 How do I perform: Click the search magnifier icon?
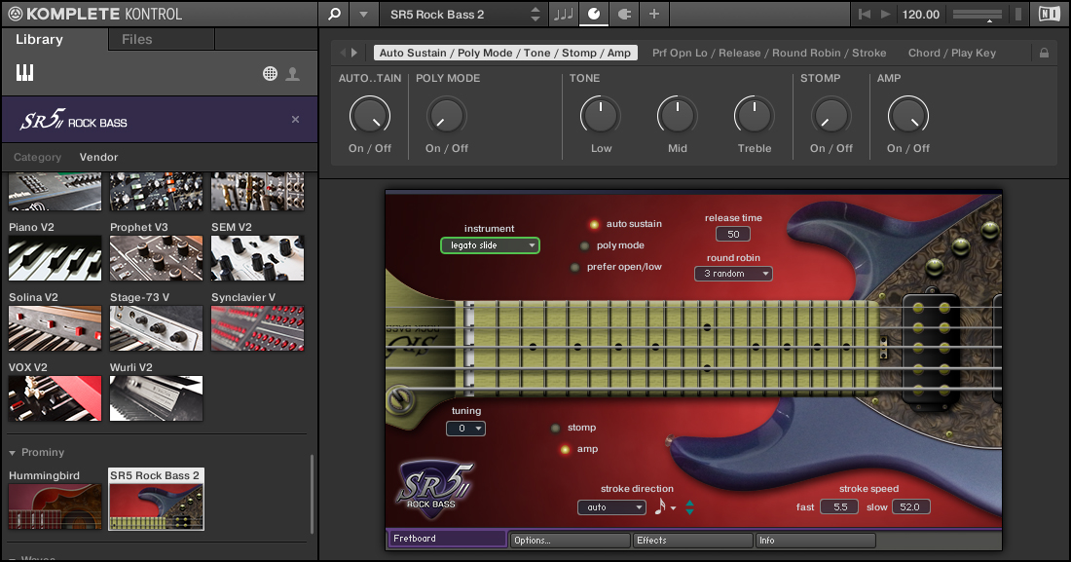(334, 14)
